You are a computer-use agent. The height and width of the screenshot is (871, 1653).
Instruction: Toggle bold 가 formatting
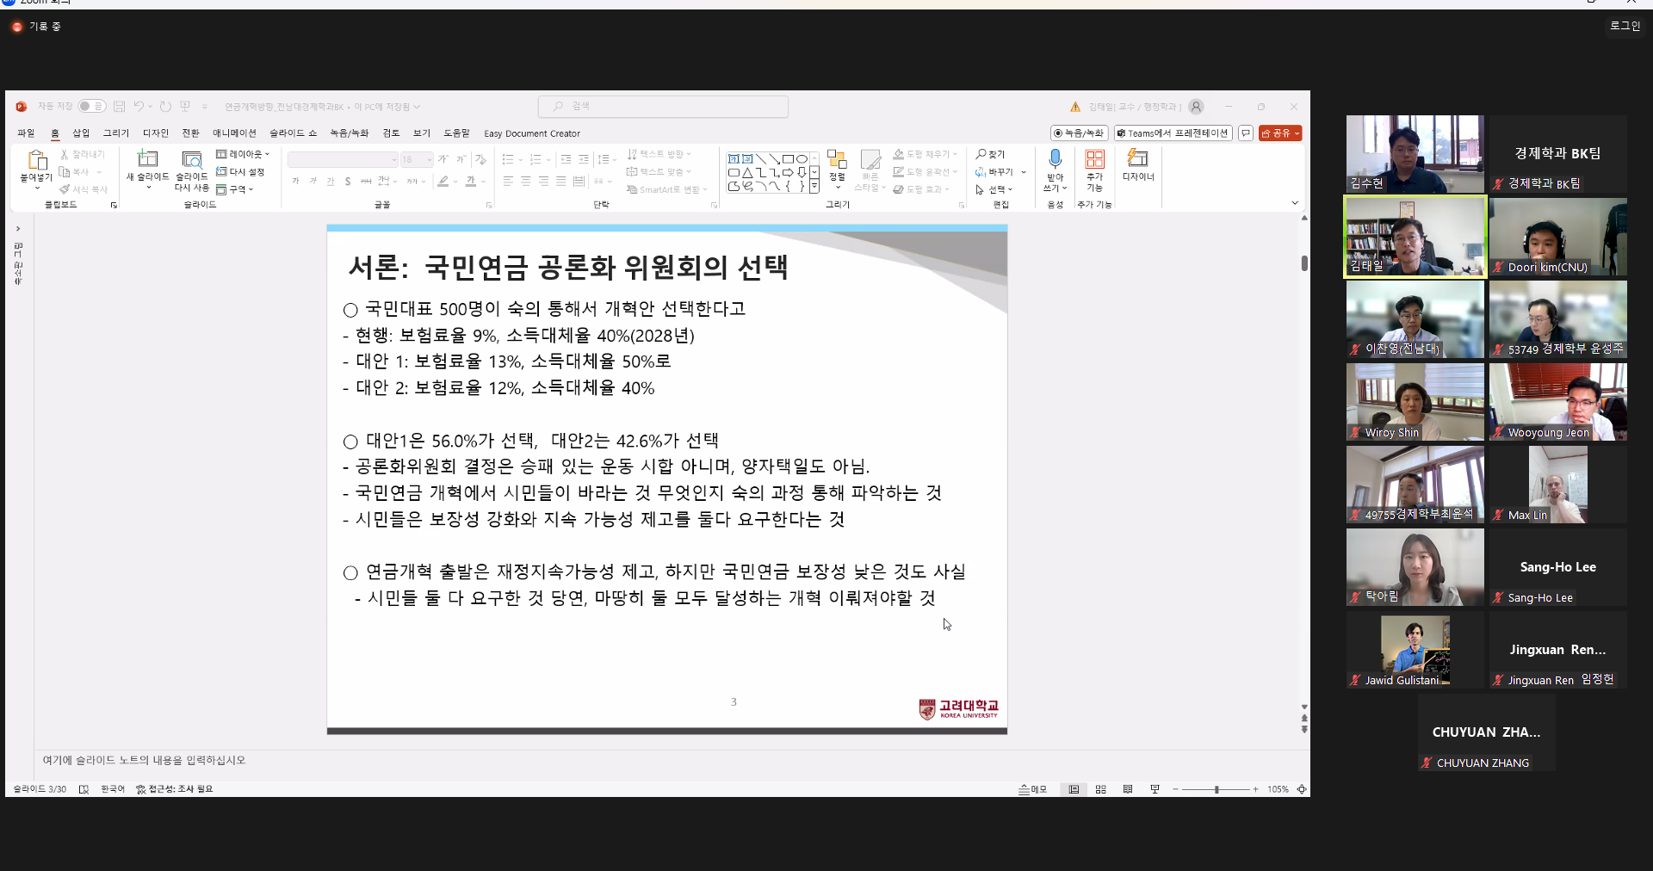pos(295,182)
